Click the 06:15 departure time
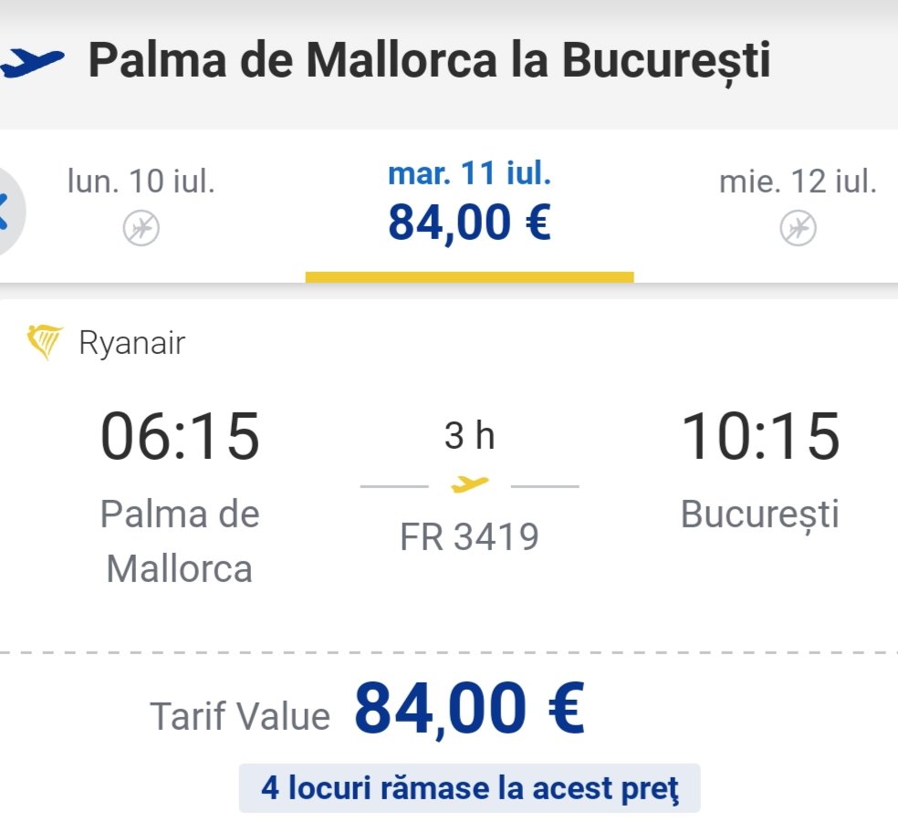 point(180,437)
